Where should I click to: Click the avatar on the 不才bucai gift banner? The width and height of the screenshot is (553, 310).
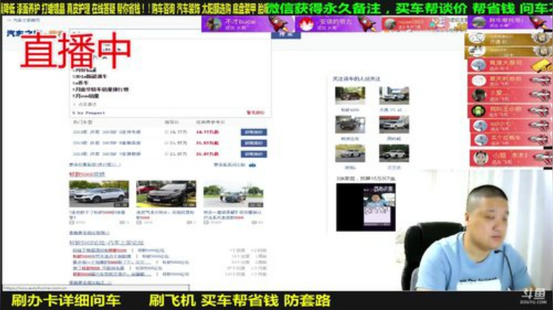point(213,24)
